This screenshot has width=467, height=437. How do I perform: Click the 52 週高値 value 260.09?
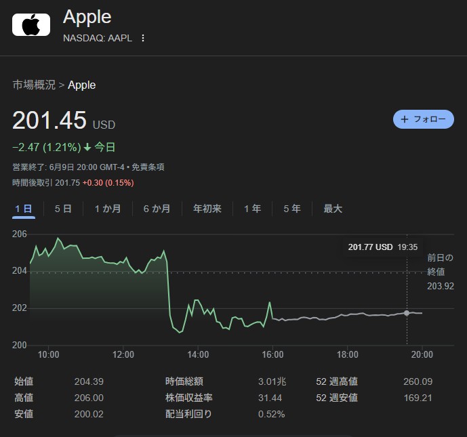[x=418, y=381]
